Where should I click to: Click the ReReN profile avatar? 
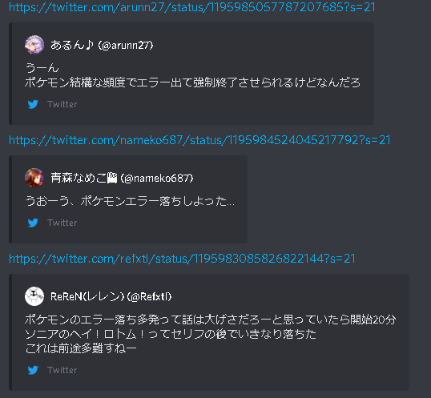(x=34, y=296)
